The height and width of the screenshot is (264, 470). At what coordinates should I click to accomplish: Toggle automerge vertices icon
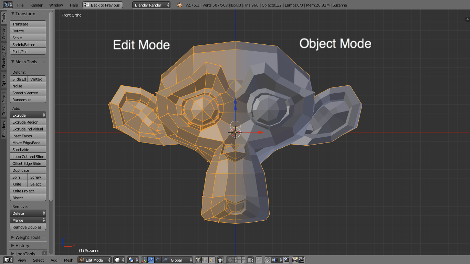(x=286, y=260)
